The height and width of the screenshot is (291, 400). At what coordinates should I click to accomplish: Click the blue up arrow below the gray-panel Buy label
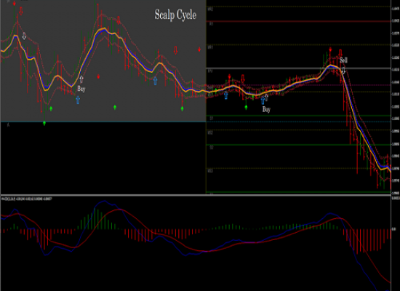coord(78,100)
